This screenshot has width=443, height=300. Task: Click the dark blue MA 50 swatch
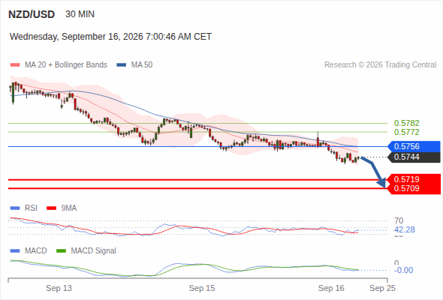(x=122, y=65)
